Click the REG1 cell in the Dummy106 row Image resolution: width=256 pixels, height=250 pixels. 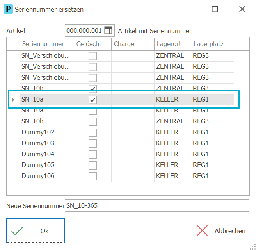pyautogui.click(x=212, y=176)
